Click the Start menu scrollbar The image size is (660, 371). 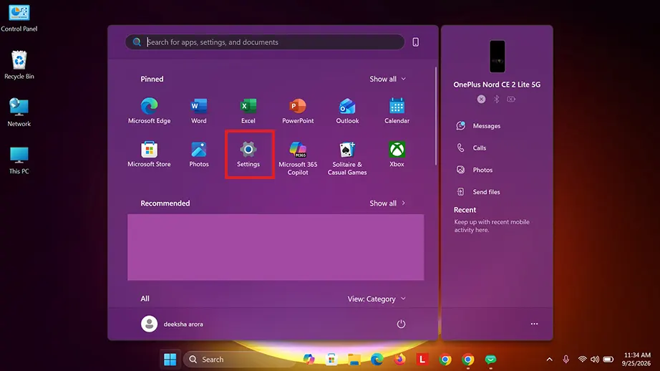[435, 116]
